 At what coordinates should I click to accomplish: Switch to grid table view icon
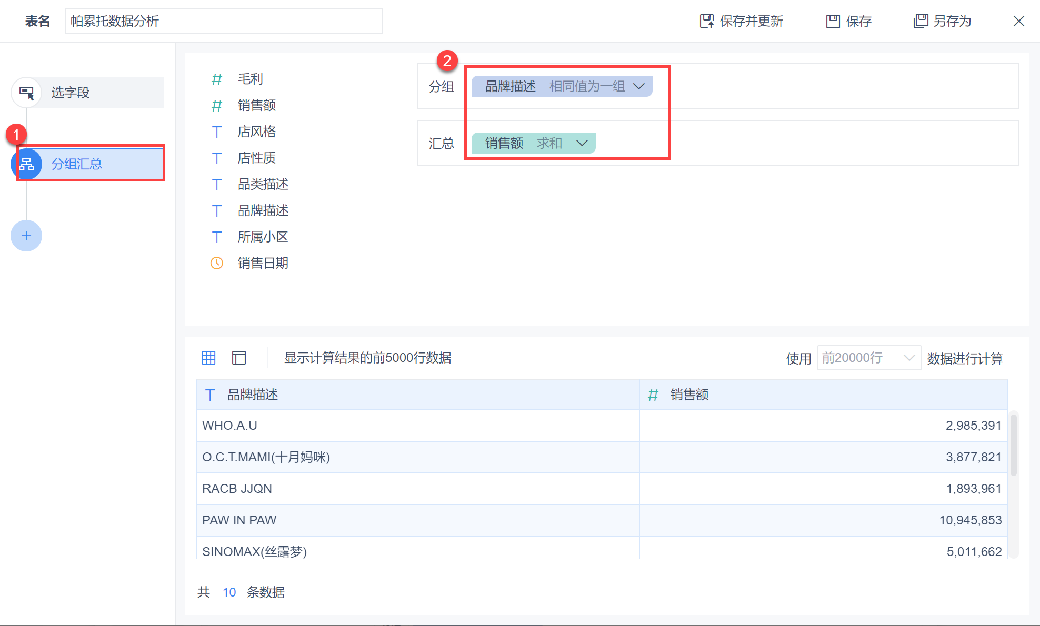(208, 358)
